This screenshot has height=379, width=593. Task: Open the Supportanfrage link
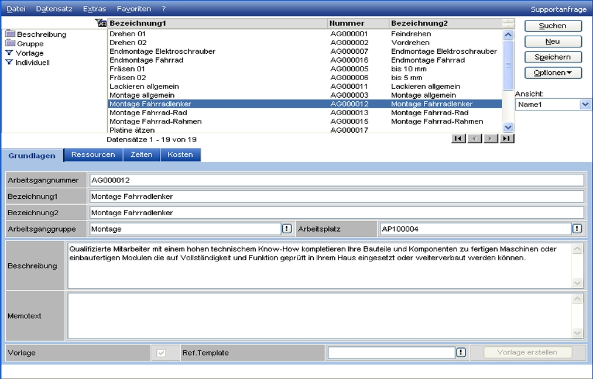pyautogui.click(x=558, y=9)
